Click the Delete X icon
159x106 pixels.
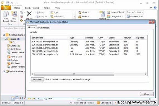(29, 14)
